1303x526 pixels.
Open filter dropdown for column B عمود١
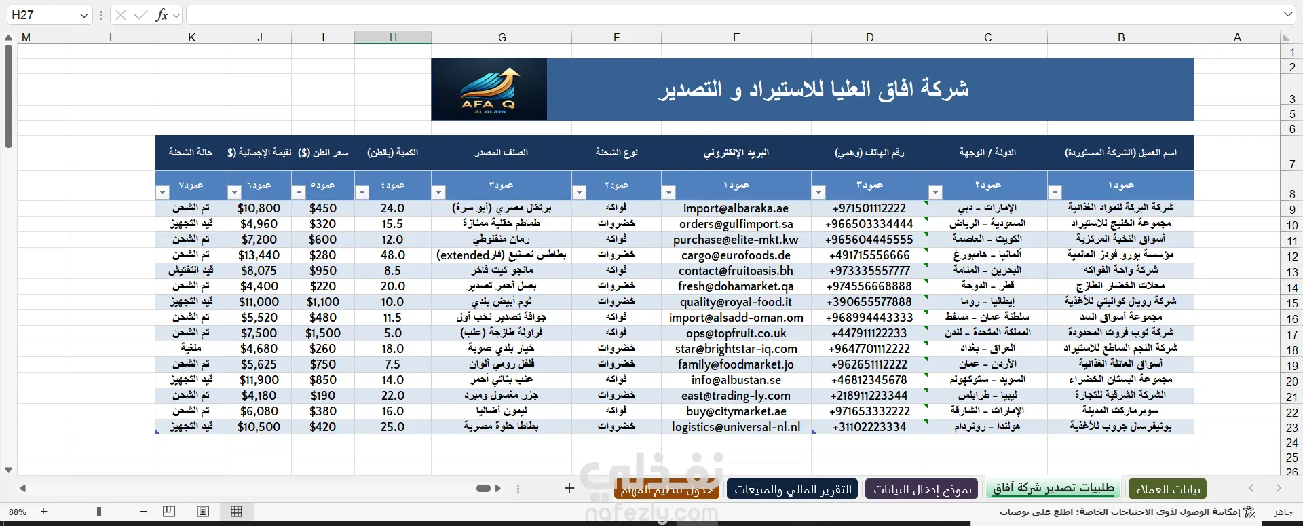click(1055, 193)
